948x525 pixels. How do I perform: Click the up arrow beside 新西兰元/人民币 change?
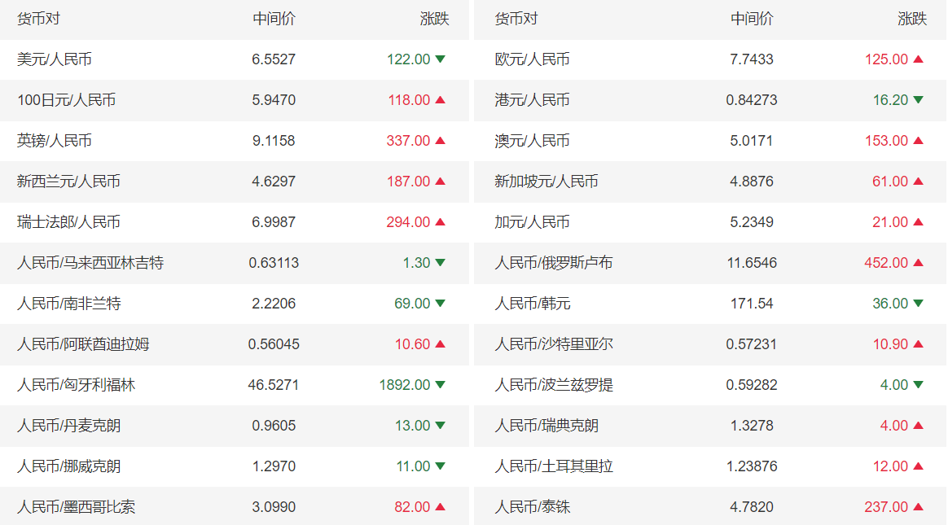tap(440, 182)
